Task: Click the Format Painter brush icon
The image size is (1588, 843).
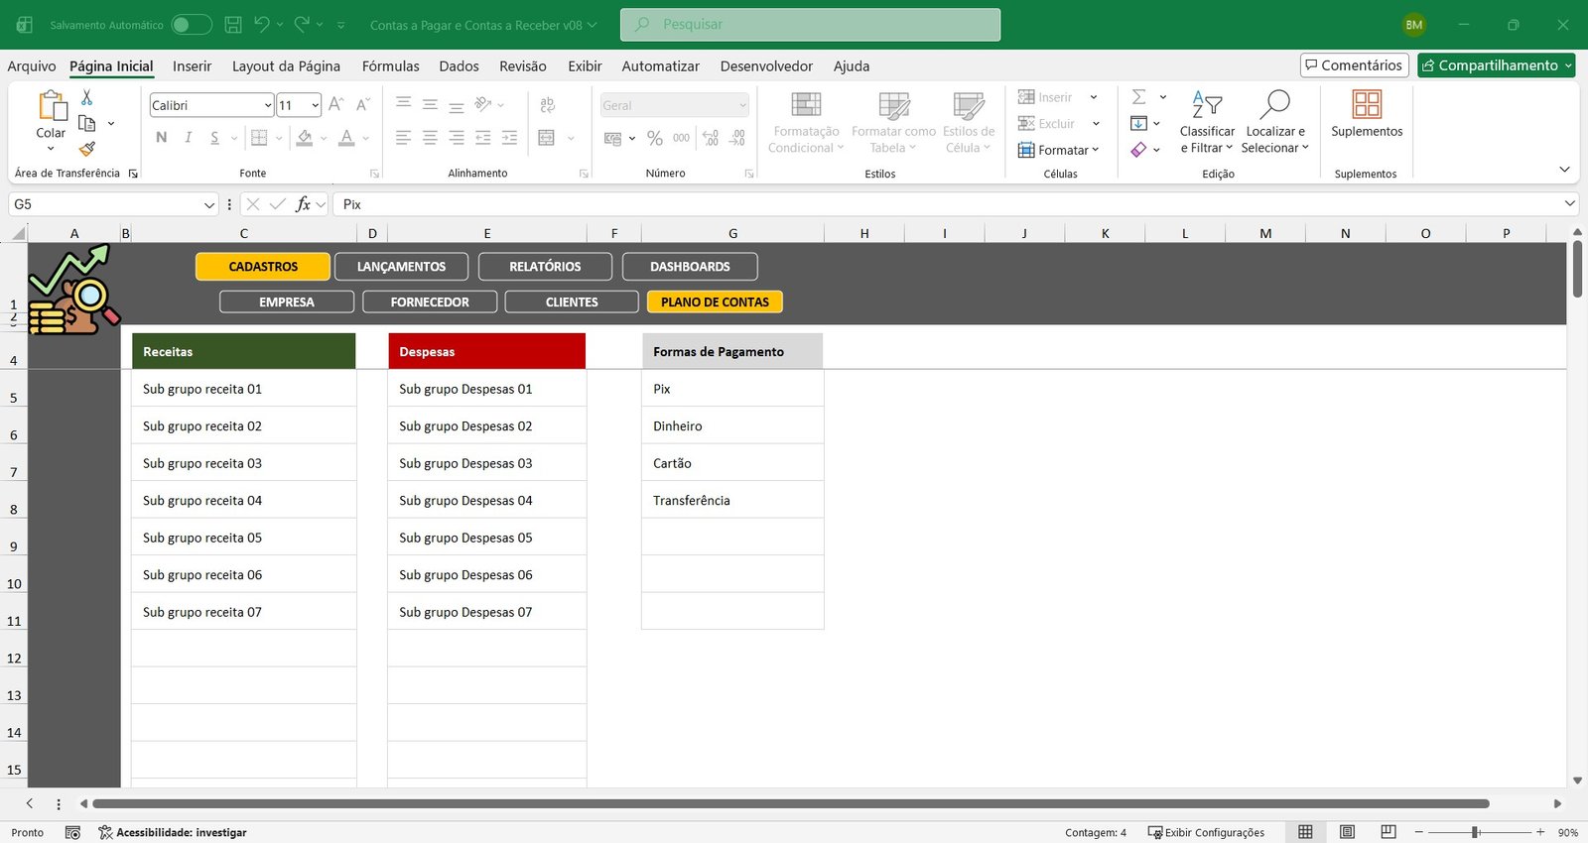Action: [87, 149]
